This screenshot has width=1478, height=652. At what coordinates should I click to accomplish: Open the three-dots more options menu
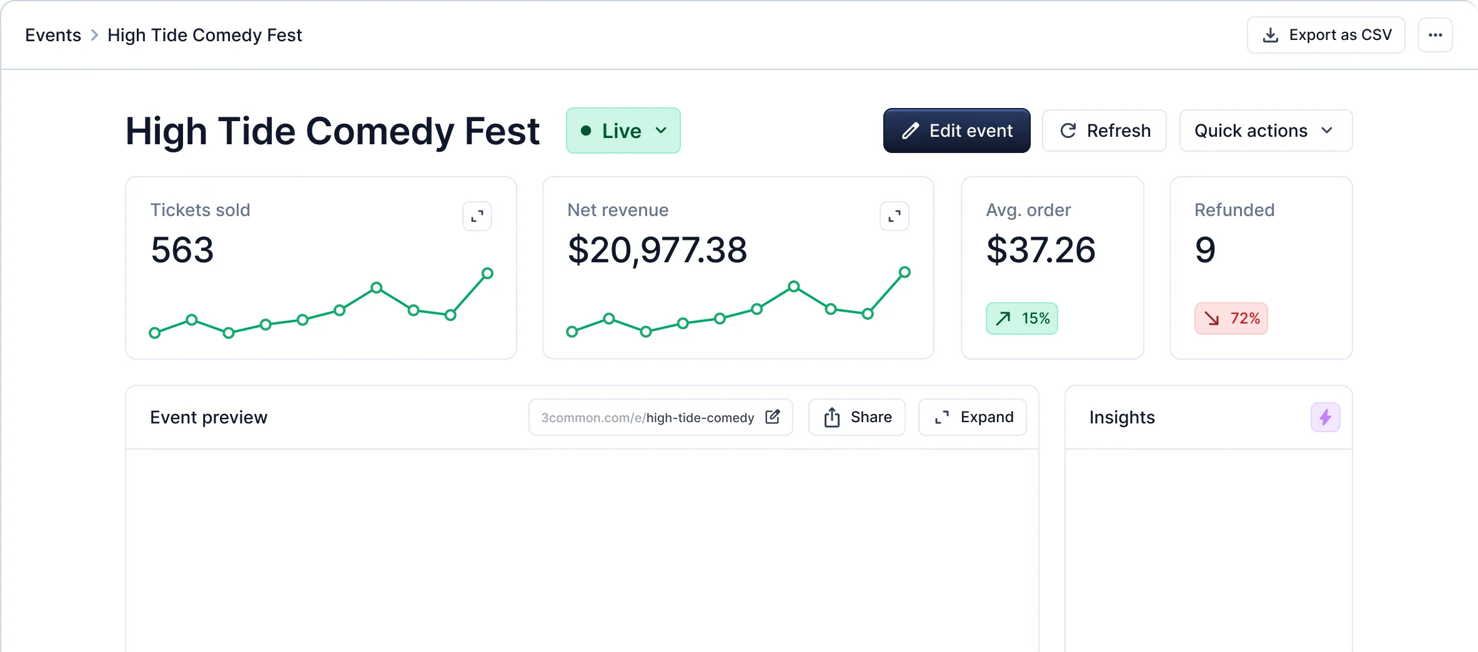tap(1435, 35)
